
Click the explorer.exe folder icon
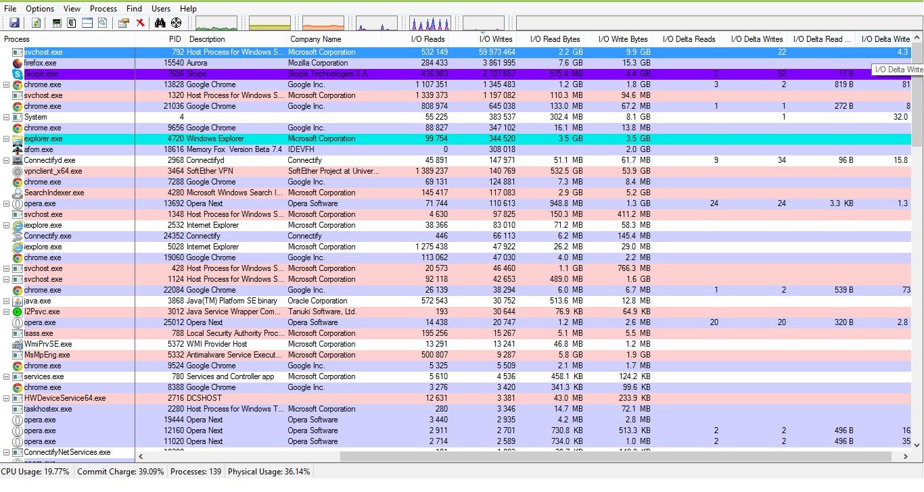(18, 139)
